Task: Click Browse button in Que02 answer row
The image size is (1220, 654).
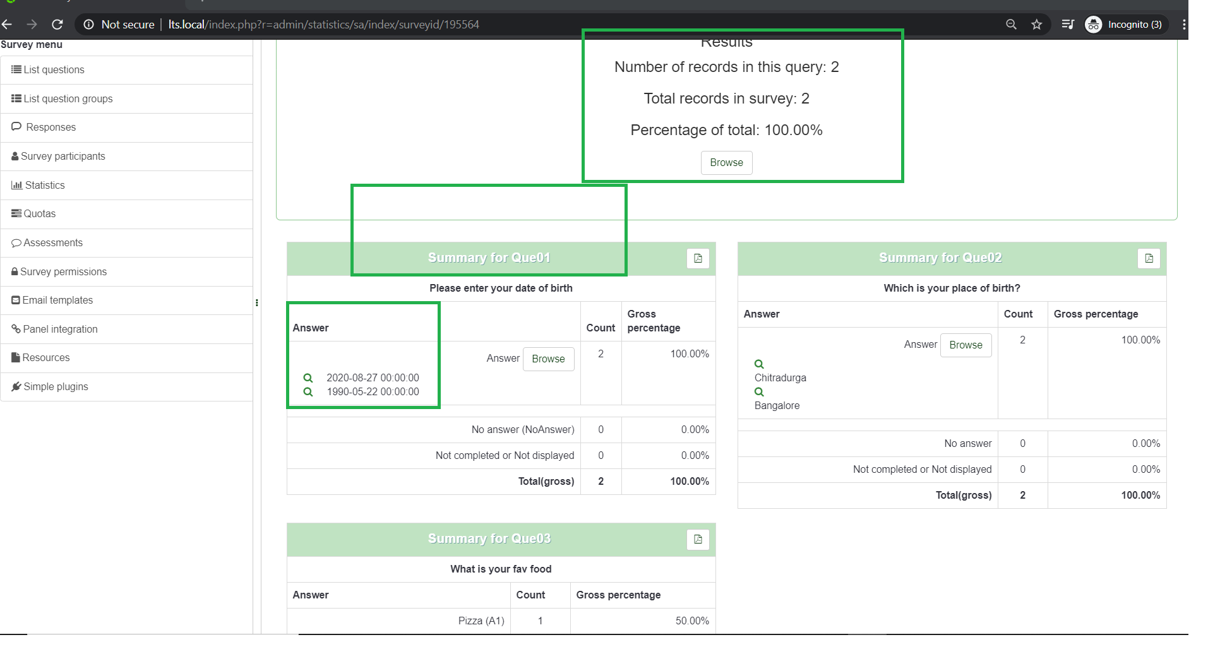Action: click(966, 345)
